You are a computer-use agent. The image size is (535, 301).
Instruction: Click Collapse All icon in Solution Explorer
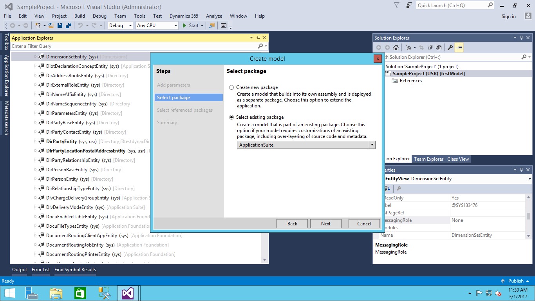click(x=430, y=47)
